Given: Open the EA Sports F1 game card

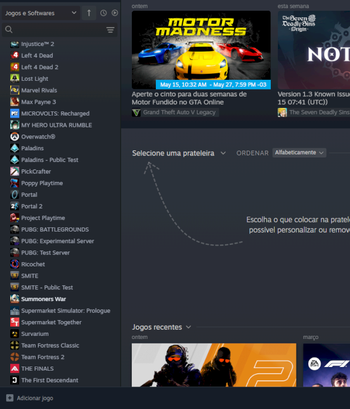Looking at the screenshot, I should point(326,365).
